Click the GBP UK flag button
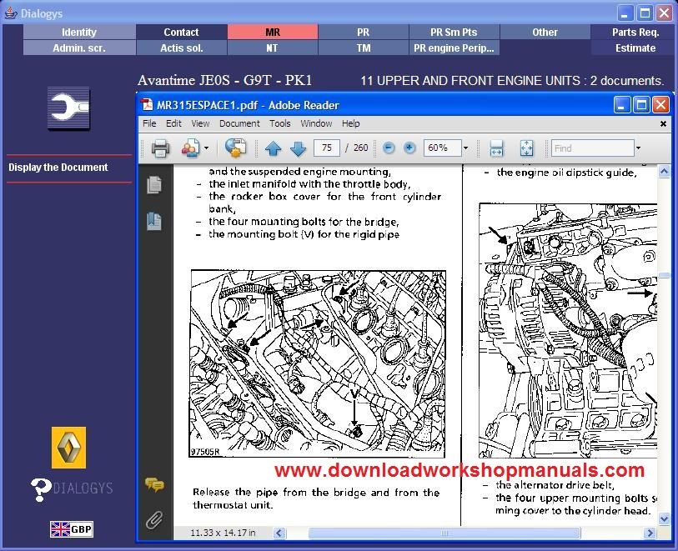The image size is (678, 551). click(x=72, y=529)
